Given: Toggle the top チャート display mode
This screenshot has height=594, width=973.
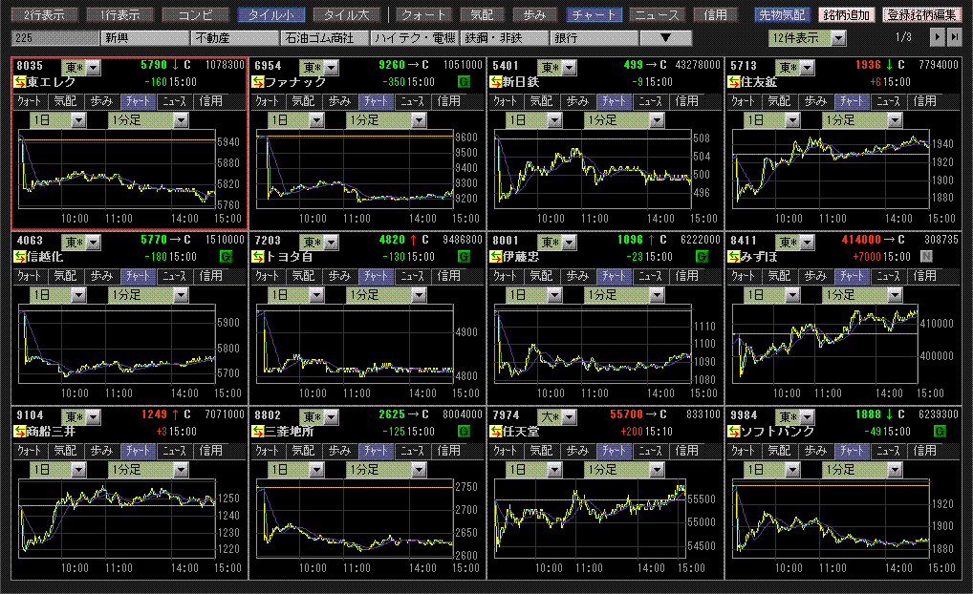Looking at the screenshot, I should click(594, 15).
